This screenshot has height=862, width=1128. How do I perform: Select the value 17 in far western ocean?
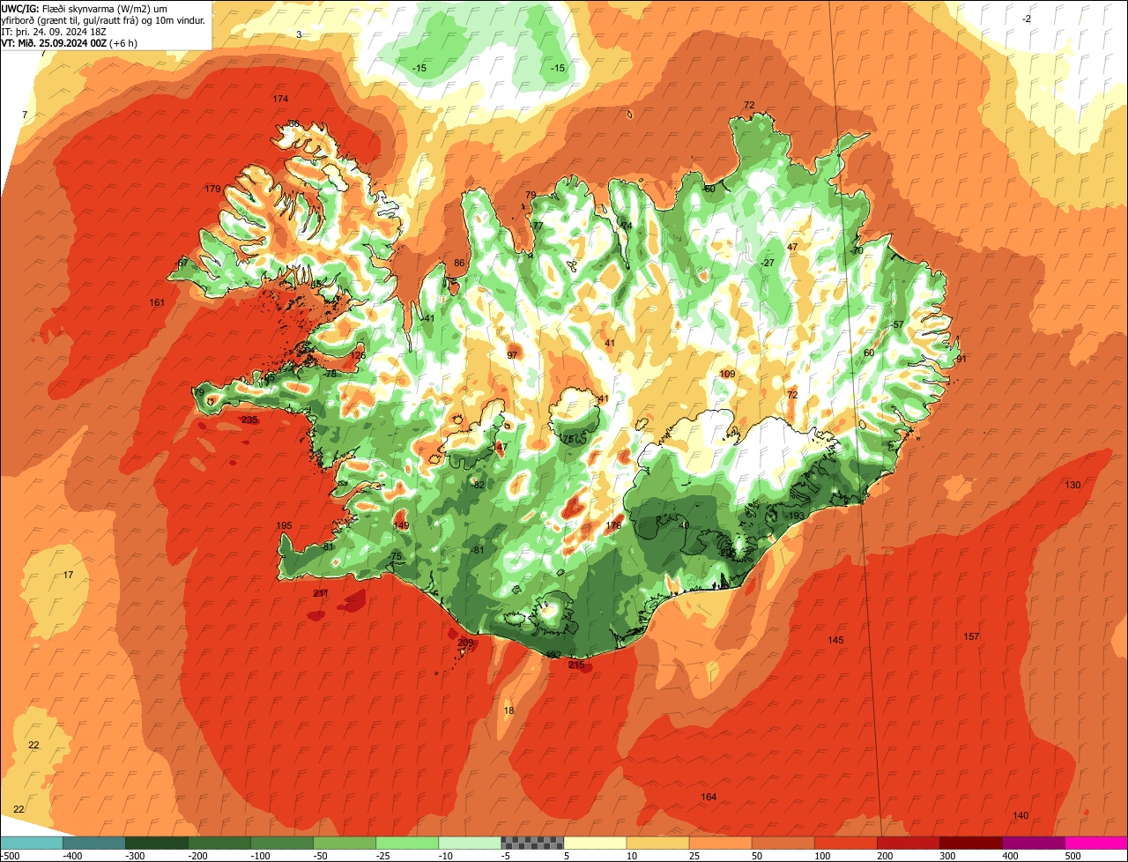pyautogui.click(x=68, y=575)
